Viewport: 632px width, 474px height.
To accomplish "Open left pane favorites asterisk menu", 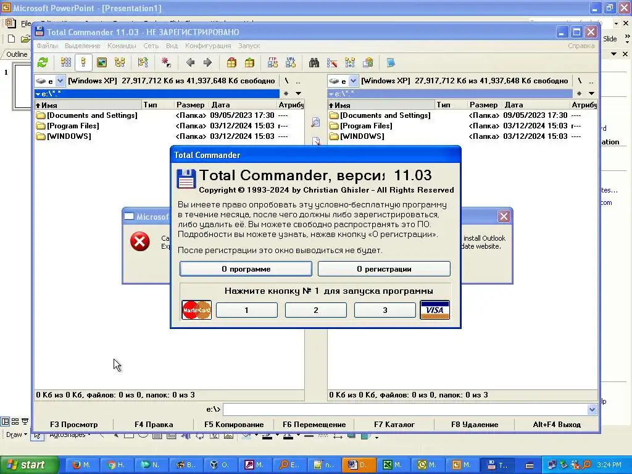I will click(x=286, y=94).
